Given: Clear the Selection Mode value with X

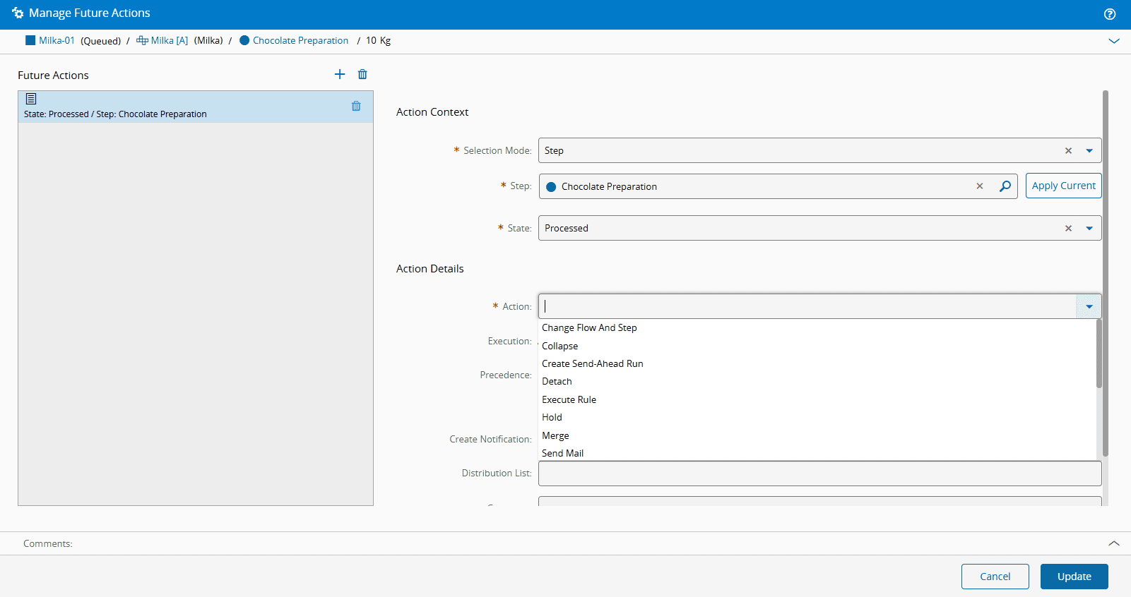Looking at the screenshot, I should [1068, 151].
